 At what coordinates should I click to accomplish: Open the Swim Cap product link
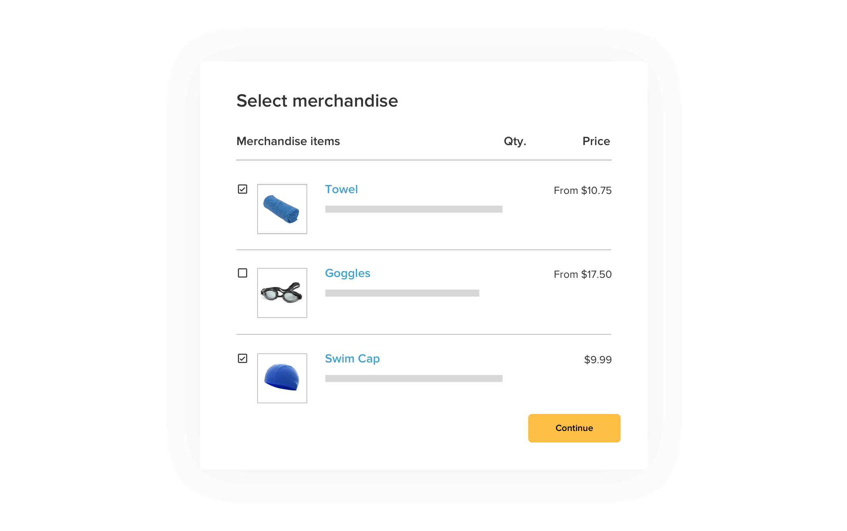(352, 359)
